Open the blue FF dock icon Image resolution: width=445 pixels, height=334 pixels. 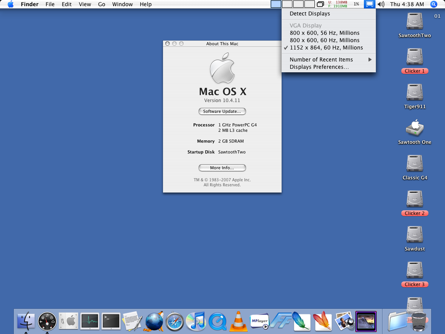point(280,320)
